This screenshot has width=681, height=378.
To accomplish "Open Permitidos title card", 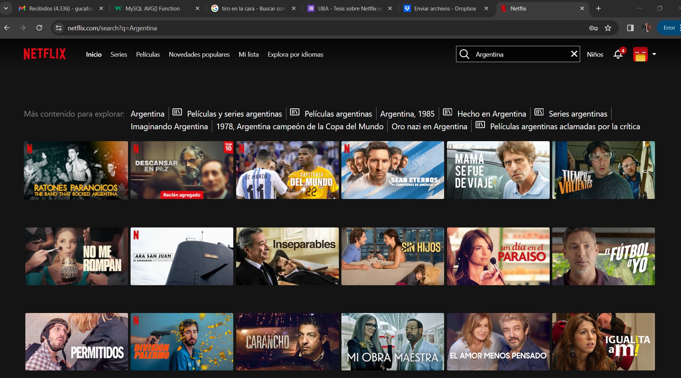I will click(x=77, y=342).
